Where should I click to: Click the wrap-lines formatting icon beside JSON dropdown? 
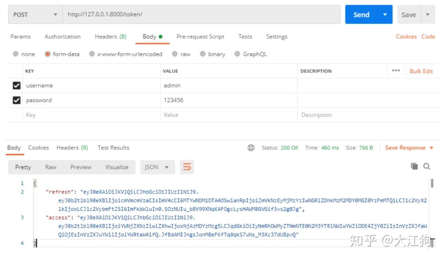click(x=187, y=167)
